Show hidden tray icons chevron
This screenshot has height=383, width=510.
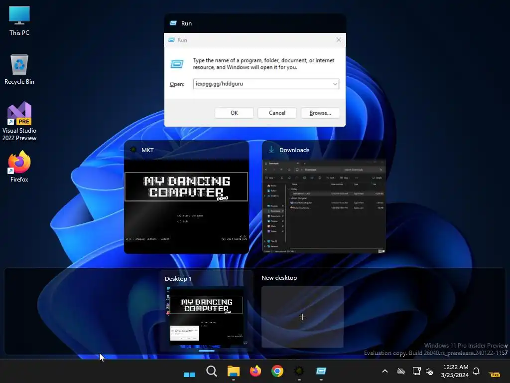pos(385,371)
